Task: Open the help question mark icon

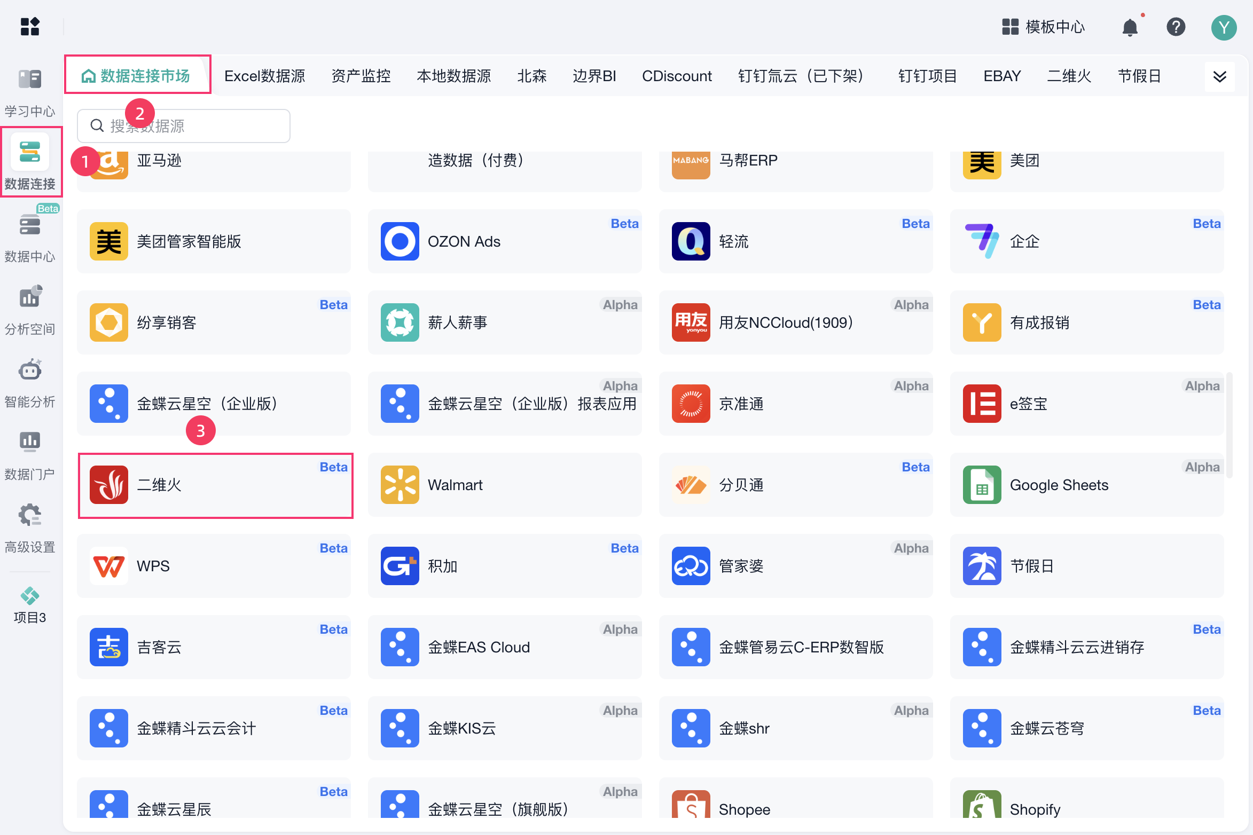Action: pyautogui.click(x=1176, y=27)
